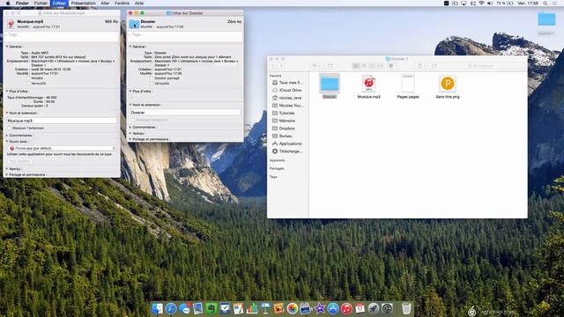Screen dimensions: 564x317
Task: Switch Finder to column view
Action: 372,66
